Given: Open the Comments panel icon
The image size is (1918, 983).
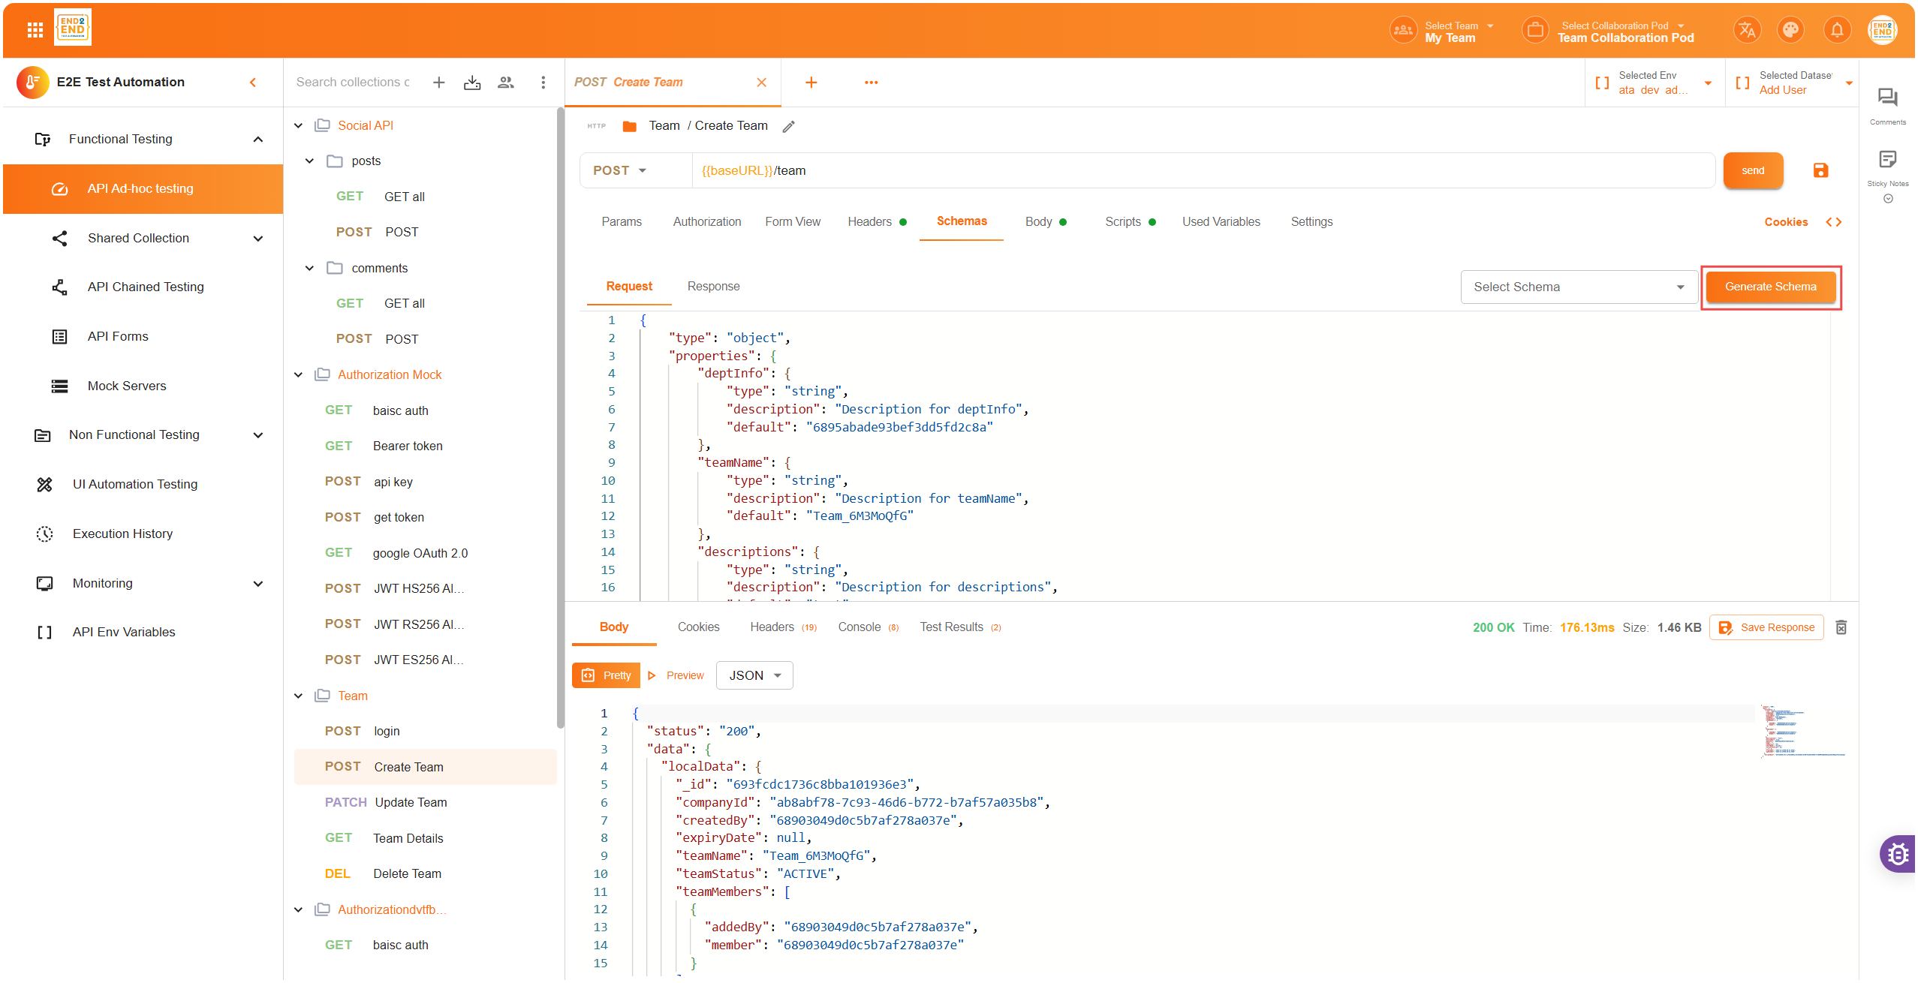Looking at the screenshot, I should coord(1887,98).
